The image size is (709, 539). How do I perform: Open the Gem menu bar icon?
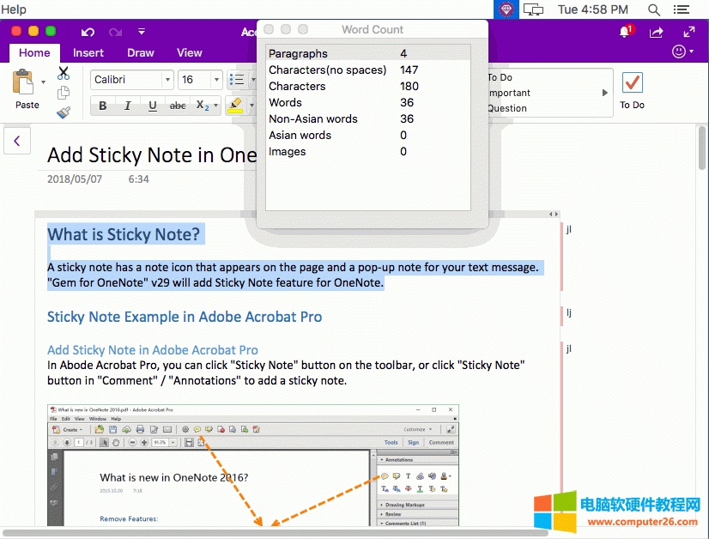tap(506, 9)
